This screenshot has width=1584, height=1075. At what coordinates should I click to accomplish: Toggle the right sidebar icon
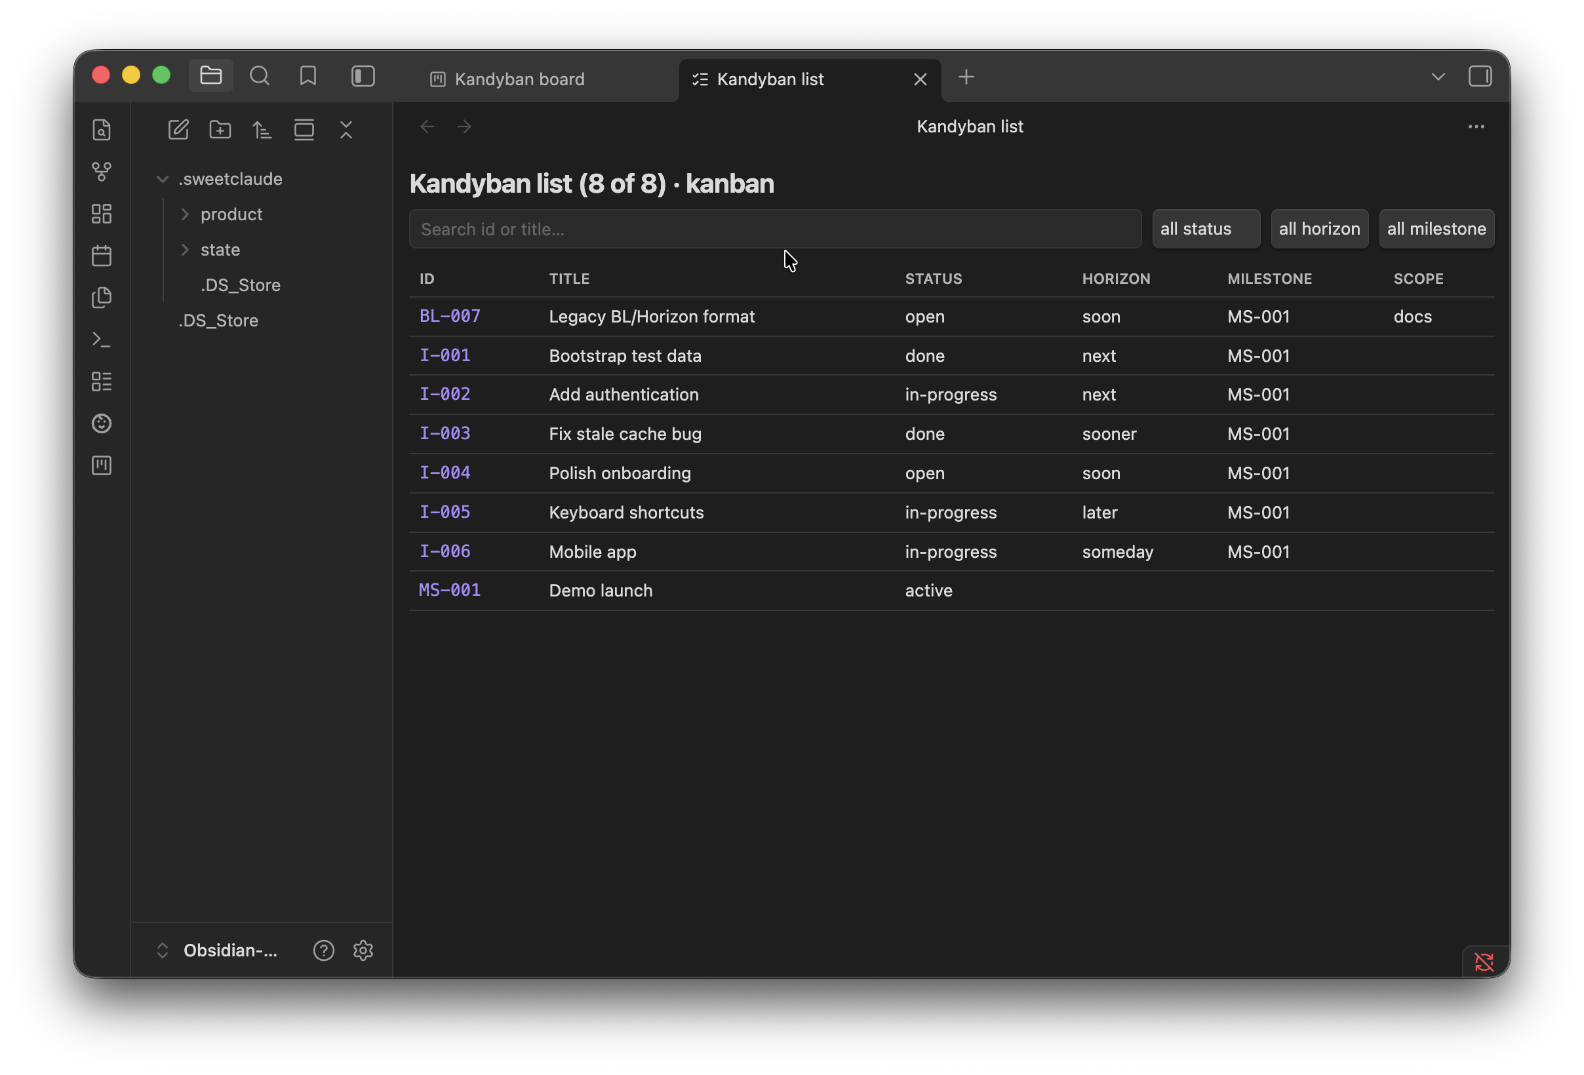[x=1480, y=76]
